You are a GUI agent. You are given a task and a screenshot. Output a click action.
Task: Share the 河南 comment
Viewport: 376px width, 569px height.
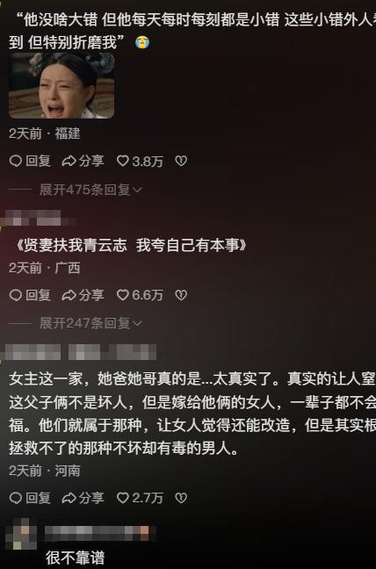83,498
